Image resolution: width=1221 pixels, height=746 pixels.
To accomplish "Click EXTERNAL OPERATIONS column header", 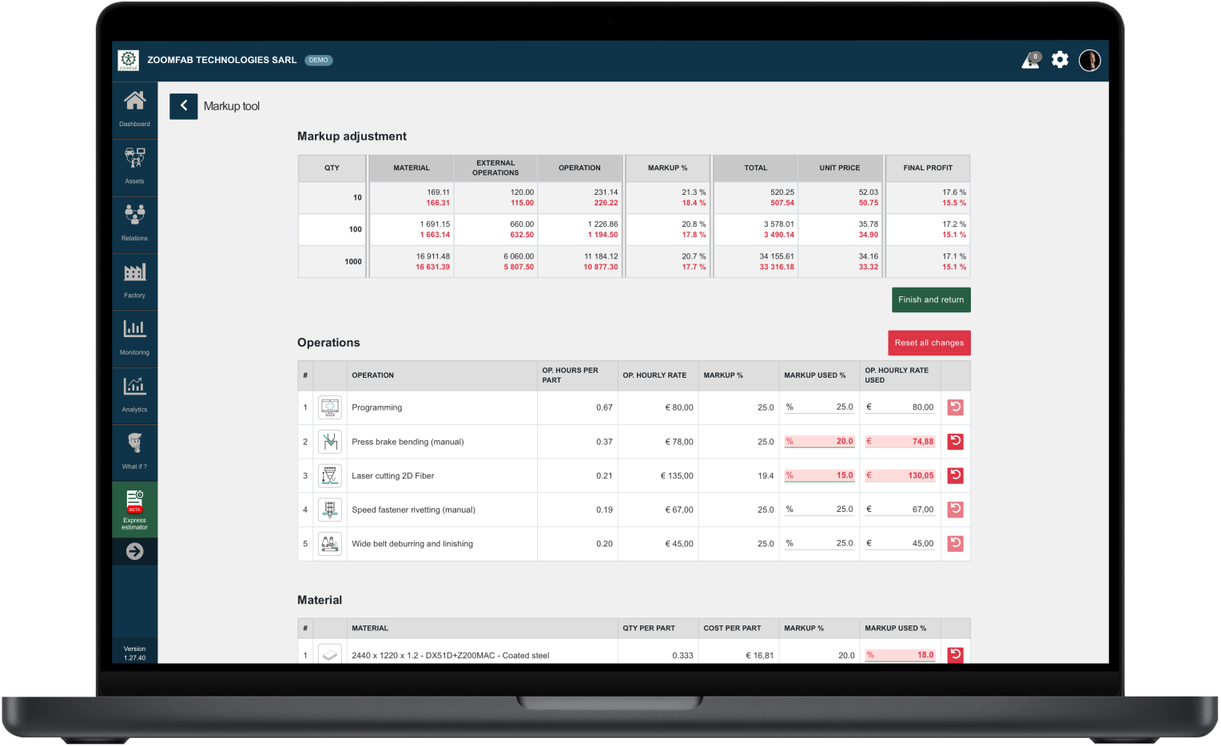I will click(x=495, y=168).
